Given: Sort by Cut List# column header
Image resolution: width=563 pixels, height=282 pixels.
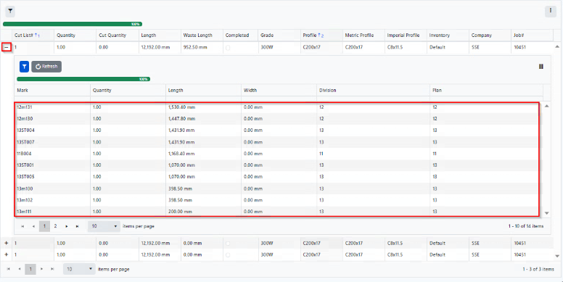Looking at the screenshot, I should [x=33, y=36].
